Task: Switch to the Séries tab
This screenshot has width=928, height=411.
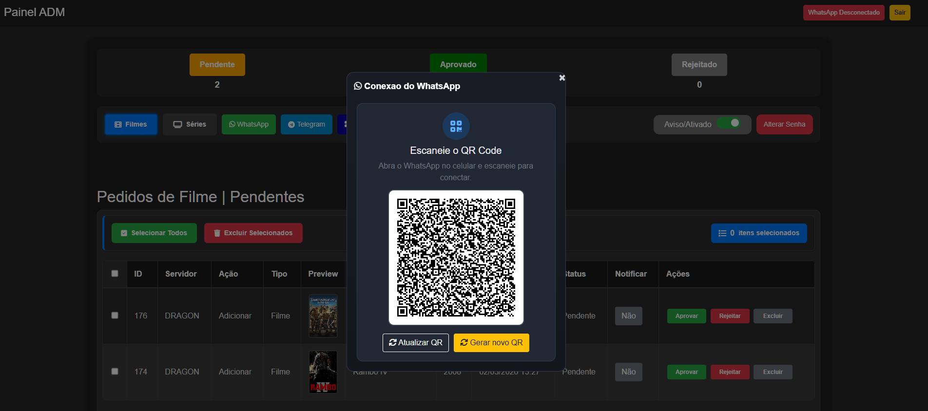Action: click(190, 125)
